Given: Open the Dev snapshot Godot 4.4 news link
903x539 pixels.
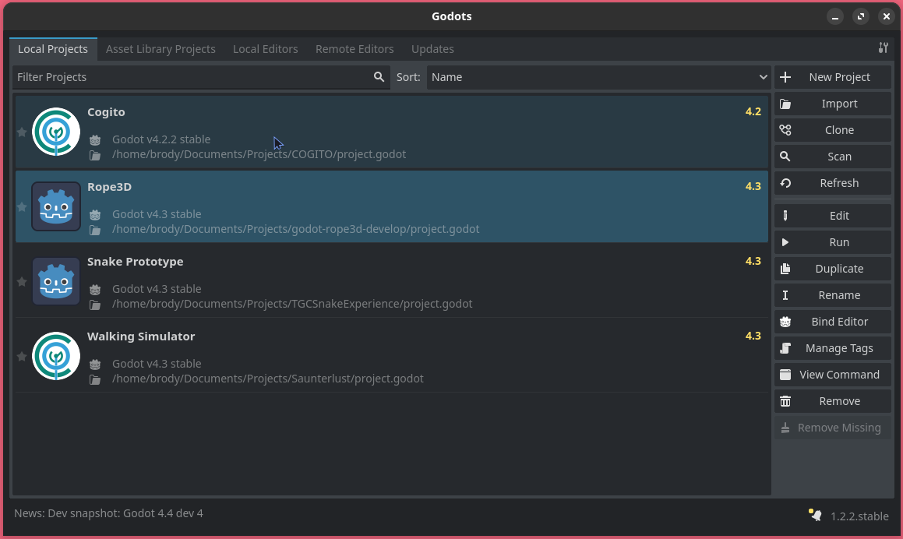Looking at the screenshot, I should pyautogui.click(x=109, y=513).
